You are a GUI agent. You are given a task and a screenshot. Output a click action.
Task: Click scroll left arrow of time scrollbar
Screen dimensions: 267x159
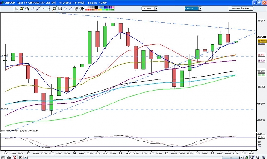(26, 157)
